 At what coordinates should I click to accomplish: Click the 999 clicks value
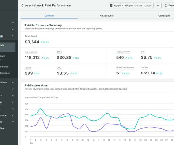click(29, 73)
